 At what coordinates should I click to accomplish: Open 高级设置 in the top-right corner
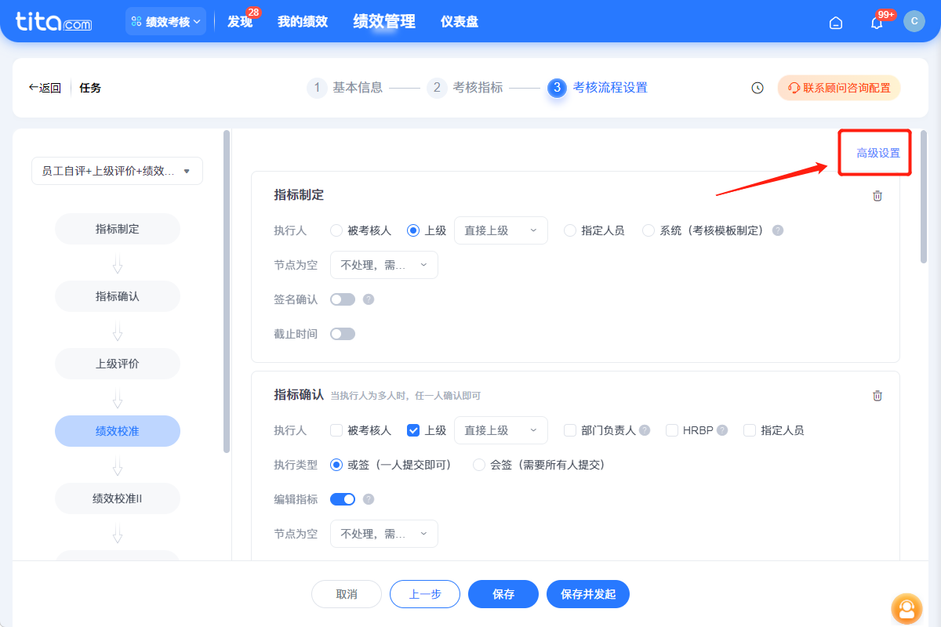(874, 152)
